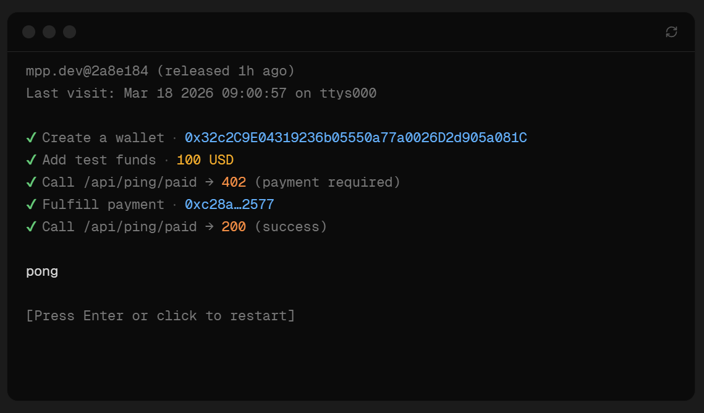Select the orange '100 USD' amount
Image resolution: width=704 pixels, height=413 pixels.
pyautogui.click(x=205, y=160)
